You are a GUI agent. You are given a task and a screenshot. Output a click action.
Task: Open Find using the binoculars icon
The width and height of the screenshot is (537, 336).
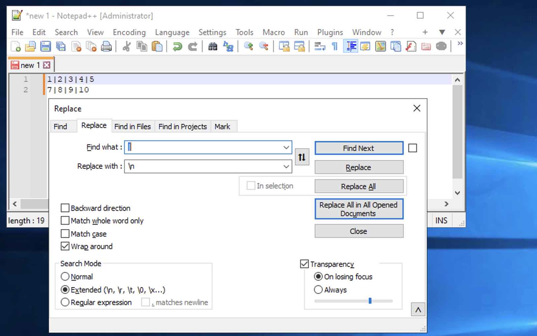pos(212,46)
